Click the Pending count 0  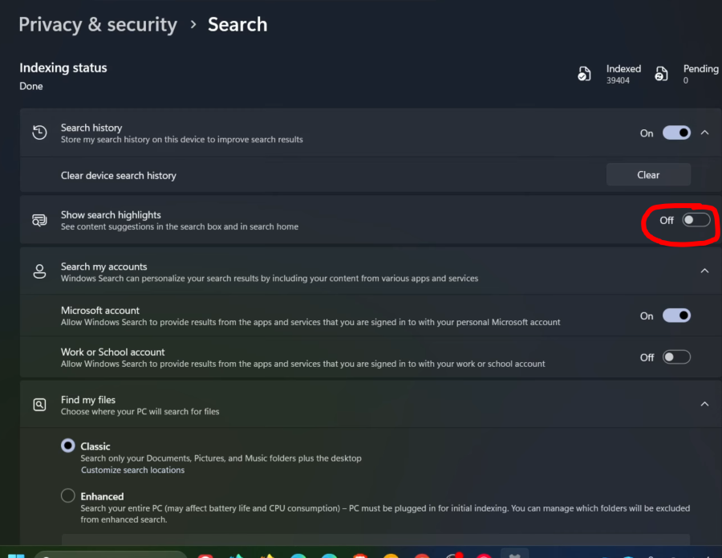[x=686, y=80]
